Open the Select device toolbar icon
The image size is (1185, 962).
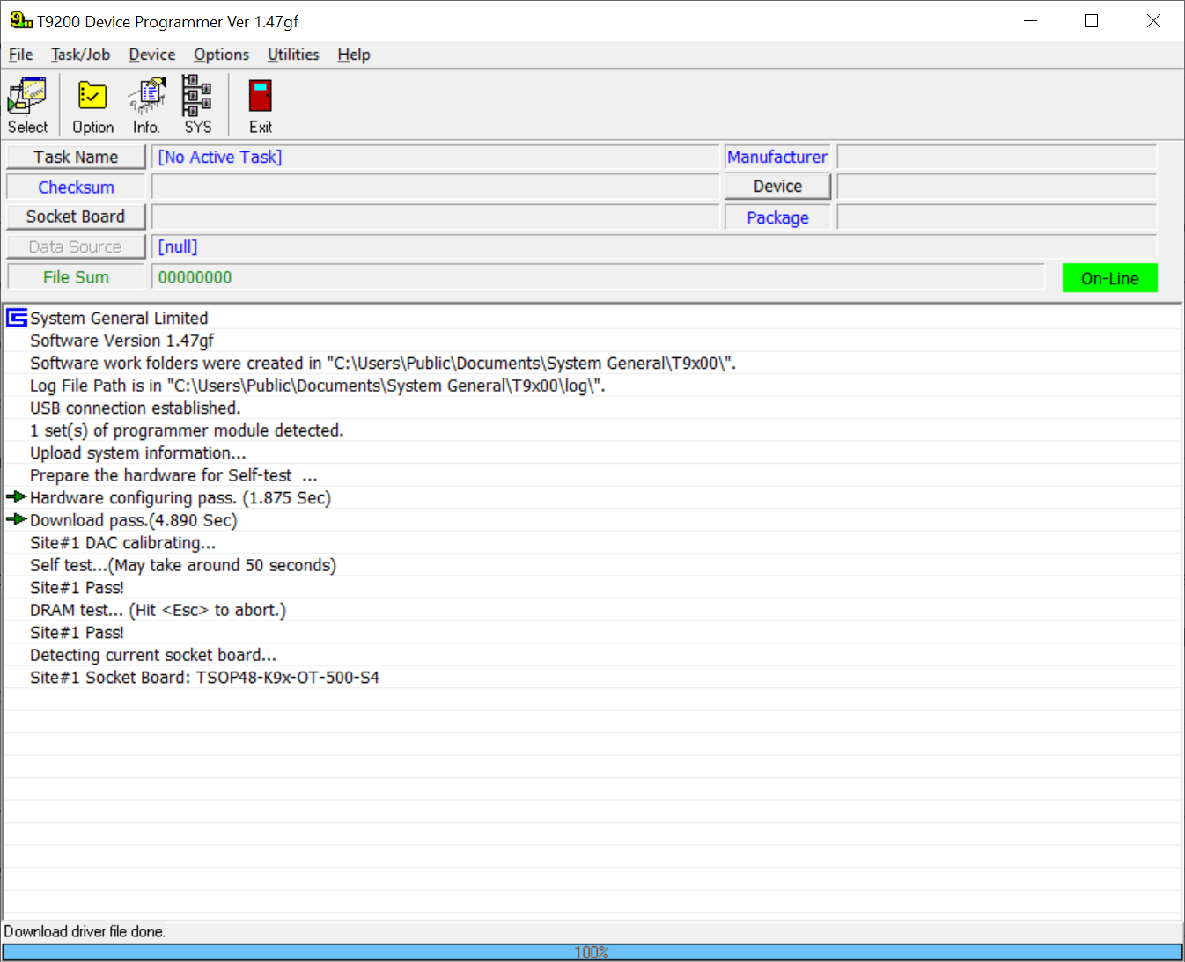click(27, 105)
